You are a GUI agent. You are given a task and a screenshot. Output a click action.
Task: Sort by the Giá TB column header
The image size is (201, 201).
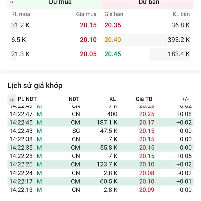click(144, 99)
